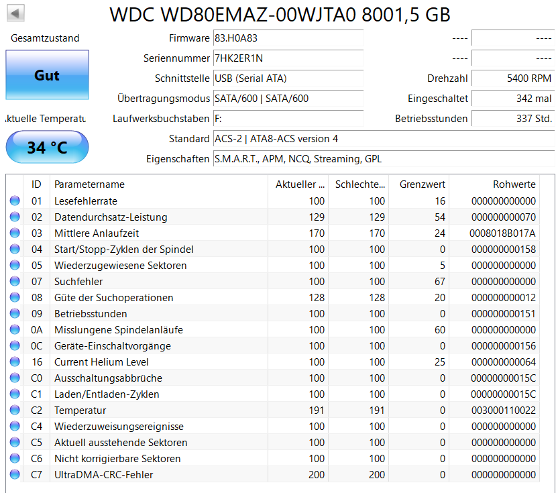Click status orb for Misslungene Spindelanläufe row
The image size is (560, 493).
[x=15, y=329]
